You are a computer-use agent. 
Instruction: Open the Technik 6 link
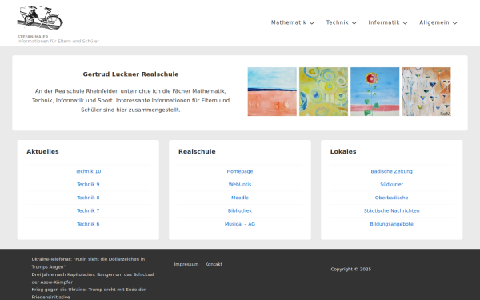click(x=88, y=224)
